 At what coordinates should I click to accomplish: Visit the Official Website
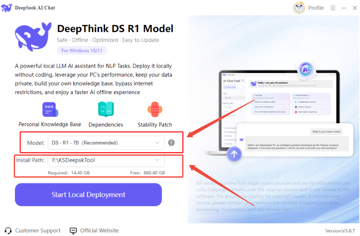tap(99, 230)
